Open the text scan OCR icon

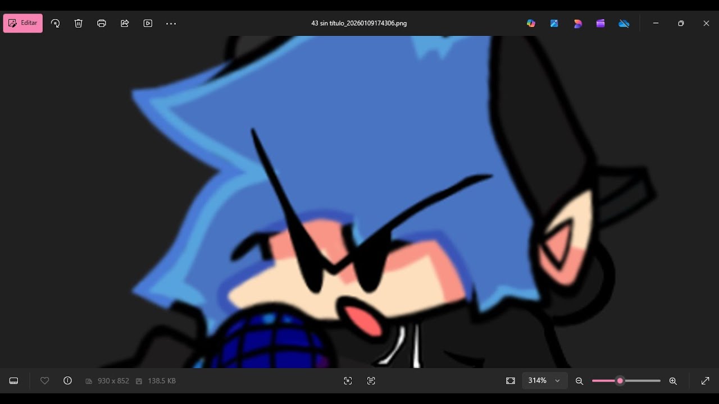click(x=371, y=380)
